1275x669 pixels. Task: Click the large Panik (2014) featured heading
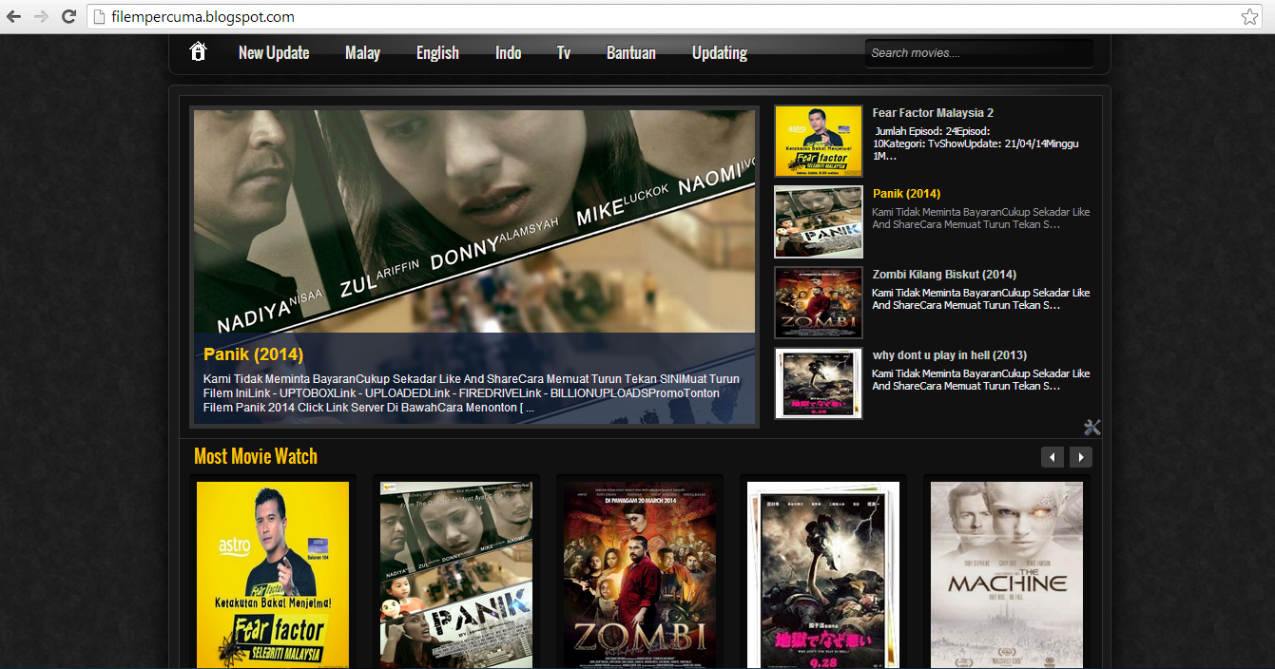click(253, 354)
